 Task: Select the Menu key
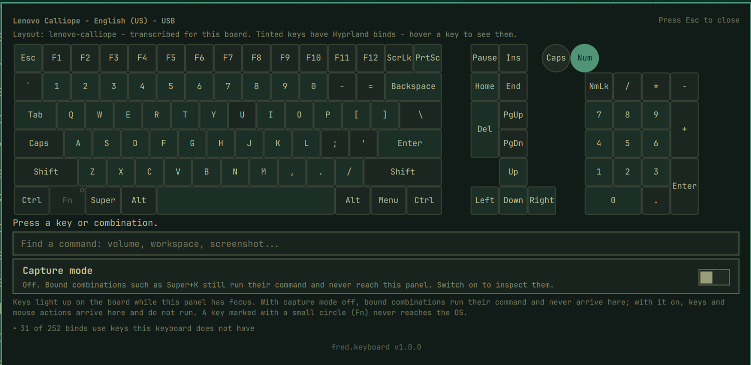tap(389, 200)
